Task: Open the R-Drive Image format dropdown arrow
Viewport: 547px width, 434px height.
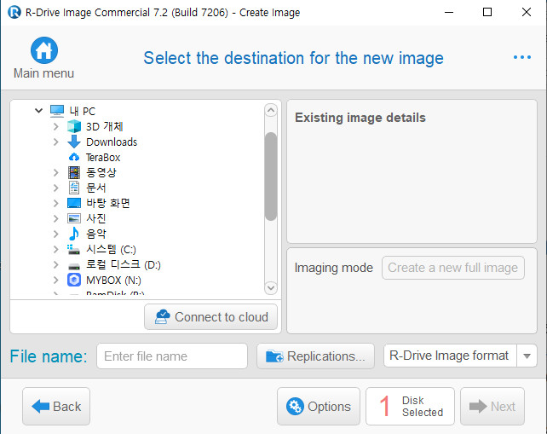Action: coord(527,356)
